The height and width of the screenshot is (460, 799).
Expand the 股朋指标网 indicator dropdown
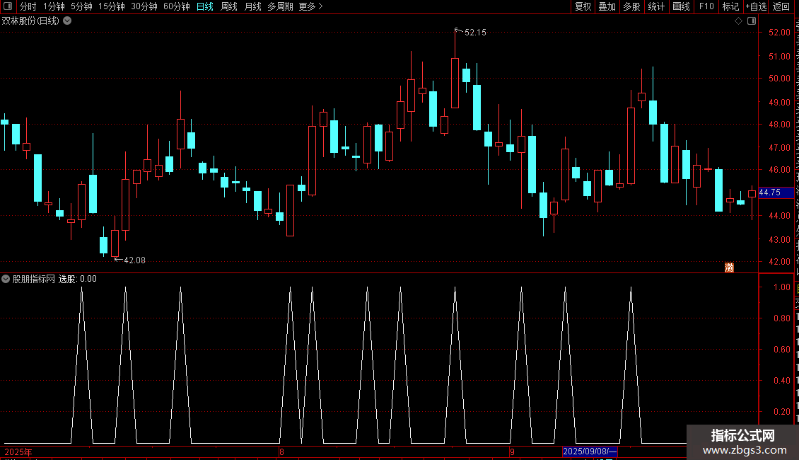pyautogui.click(x=6, y=279)
